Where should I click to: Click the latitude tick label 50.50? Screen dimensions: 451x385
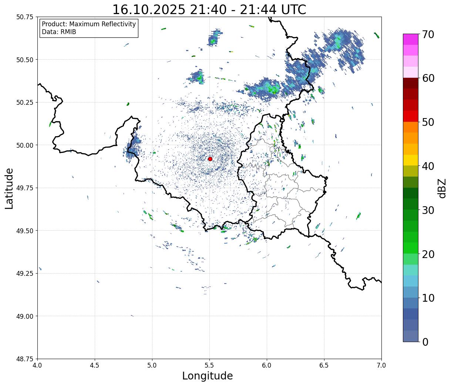point(25,60)
